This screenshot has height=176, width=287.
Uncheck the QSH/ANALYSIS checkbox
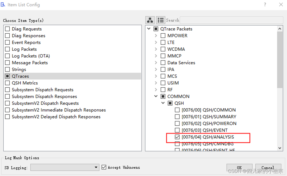point(177,137)
